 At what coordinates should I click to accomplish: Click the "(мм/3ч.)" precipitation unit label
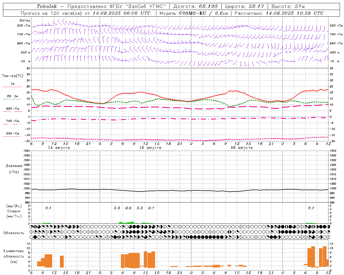(x=14, y=206)
